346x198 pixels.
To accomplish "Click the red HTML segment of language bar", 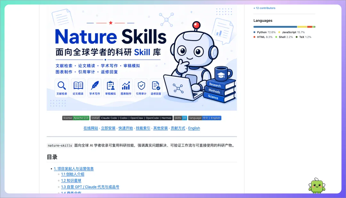I will [310, 27].
